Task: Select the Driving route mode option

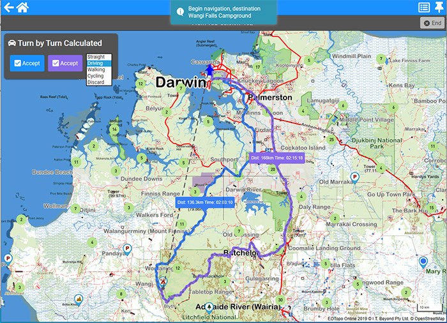Action: click(96, 63)
